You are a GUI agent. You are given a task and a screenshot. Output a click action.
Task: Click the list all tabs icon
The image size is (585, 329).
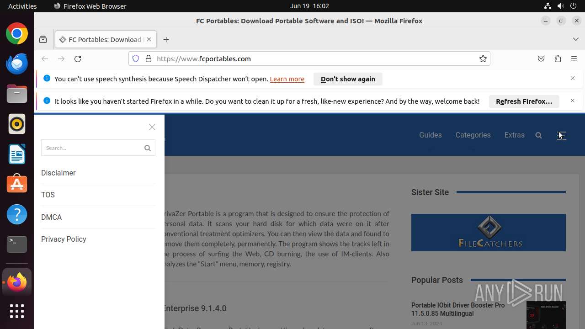pyautogui.click(x=43, y=40)
